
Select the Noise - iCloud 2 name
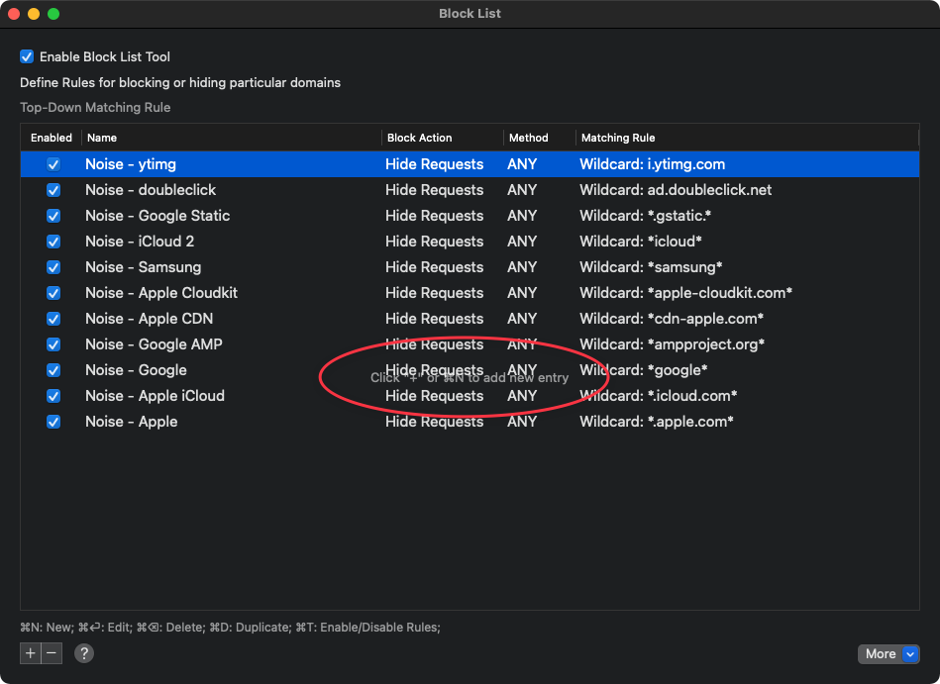140,242
